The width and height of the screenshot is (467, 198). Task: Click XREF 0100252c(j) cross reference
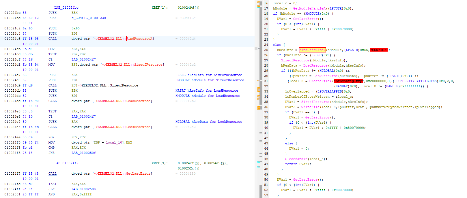188,168
